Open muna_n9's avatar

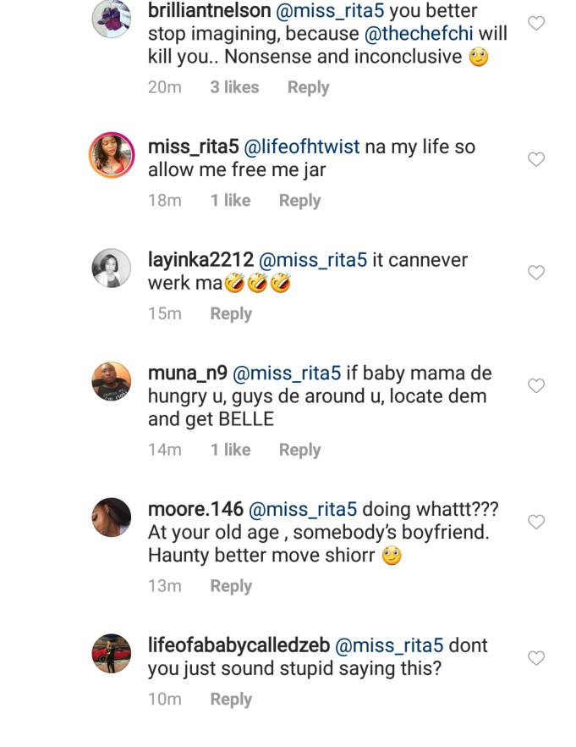(x=112, y=381)
